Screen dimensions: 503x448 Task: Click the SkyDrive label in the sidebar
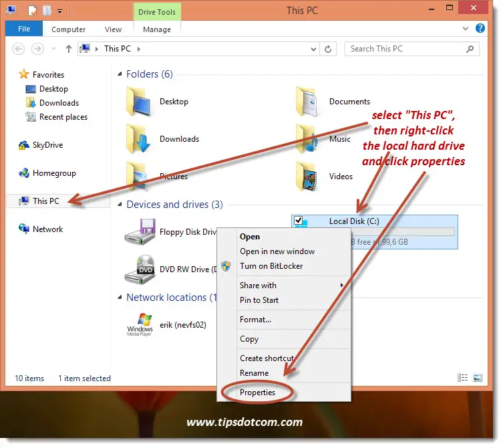click(48, 145)
